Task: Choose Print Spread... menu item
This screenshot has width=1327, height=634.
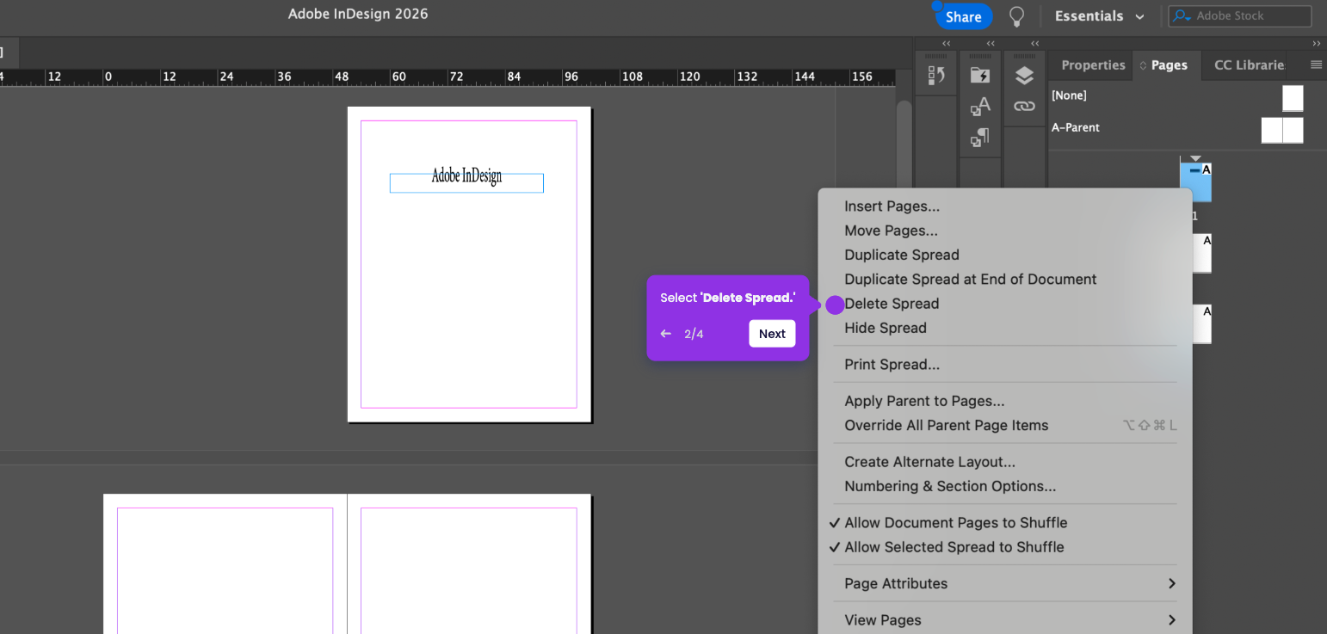Action: pos(1005,365)
